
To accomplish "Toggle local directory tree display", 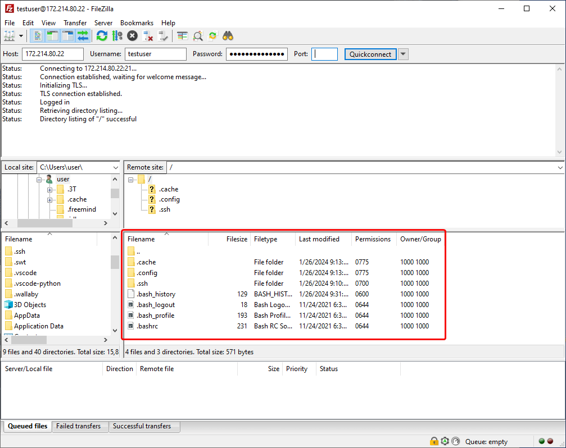I will [x=52, y=36].
